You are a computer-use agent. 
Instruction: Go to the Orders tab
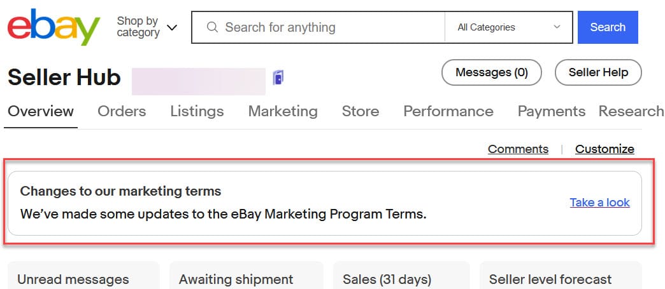tap(122, 111)
